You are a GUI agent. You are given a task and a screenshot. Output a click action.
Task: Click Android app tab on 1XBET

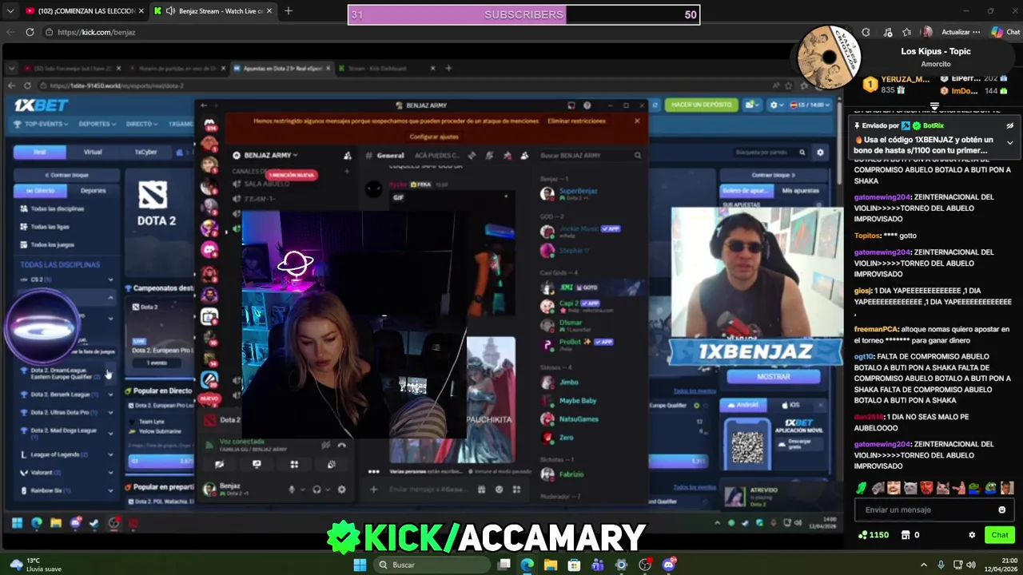click(x=743, y=405)
